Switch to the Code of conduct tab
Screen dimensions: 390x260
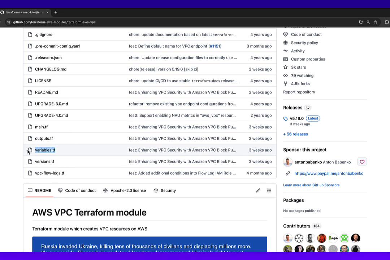77,191
